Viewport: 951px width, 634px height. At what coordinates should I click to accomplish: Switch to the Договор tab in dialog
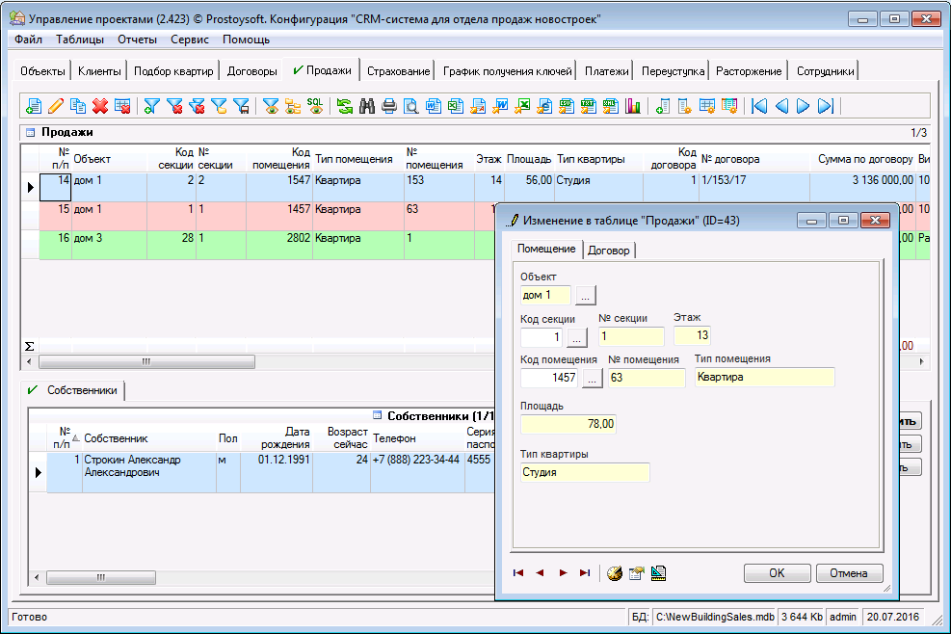pyautogui.click(x=609, y=251)
